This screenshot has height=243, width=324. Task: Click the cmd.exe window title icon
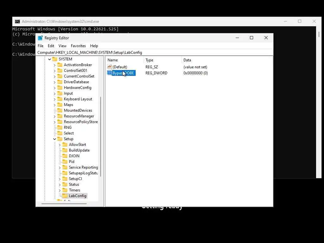point(17,22)
